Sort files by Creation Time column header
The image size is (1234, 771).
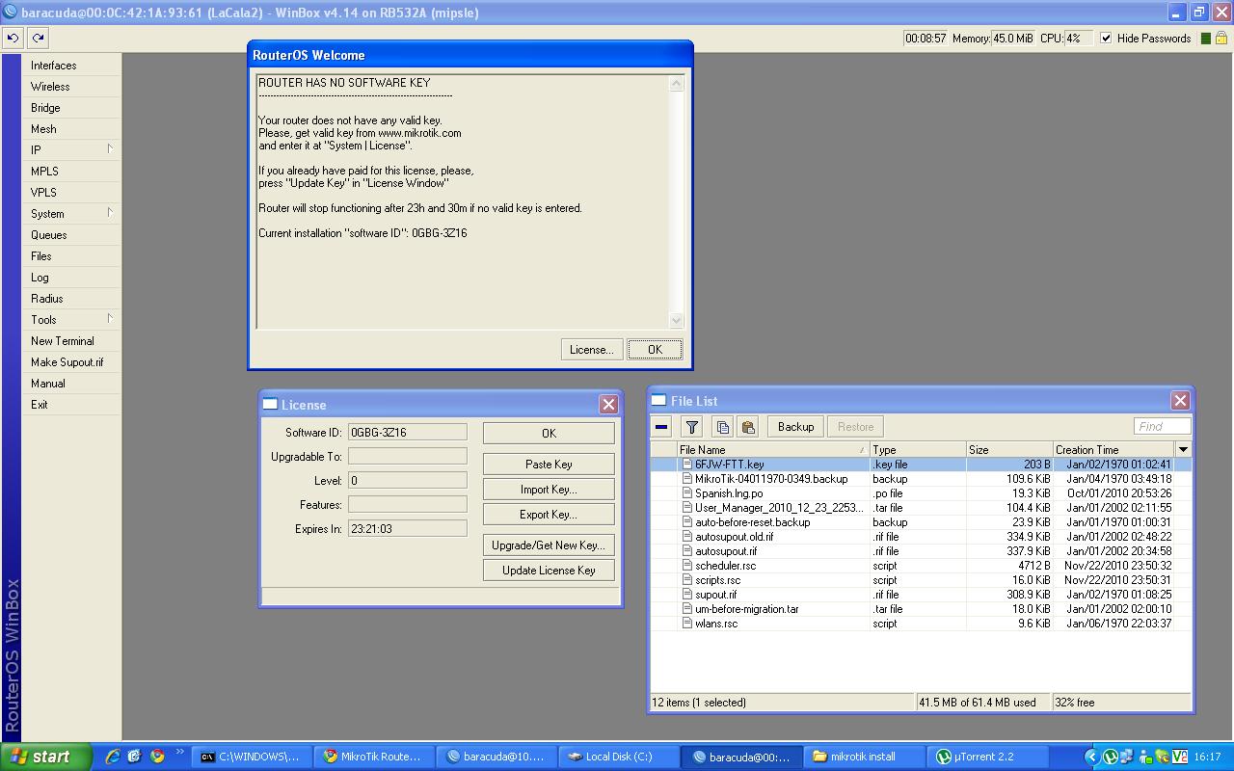click(1114, 450)
